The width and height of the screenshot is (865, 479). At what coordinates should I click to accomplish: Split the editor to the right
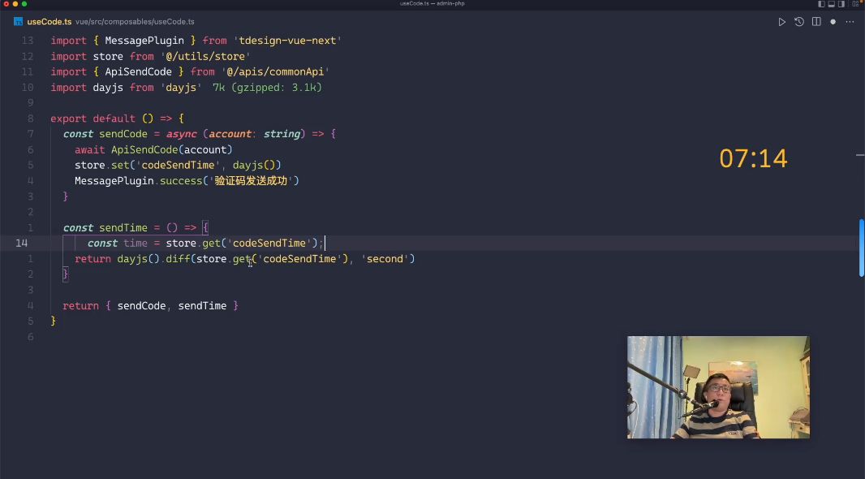tap(816, 22)
